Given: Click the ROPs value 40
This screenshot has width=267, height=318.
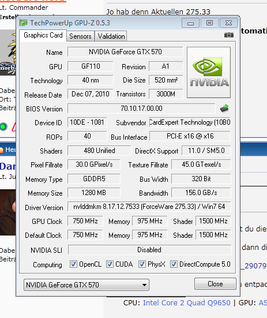Looking at the screenshot, I should tap(87, 136).
